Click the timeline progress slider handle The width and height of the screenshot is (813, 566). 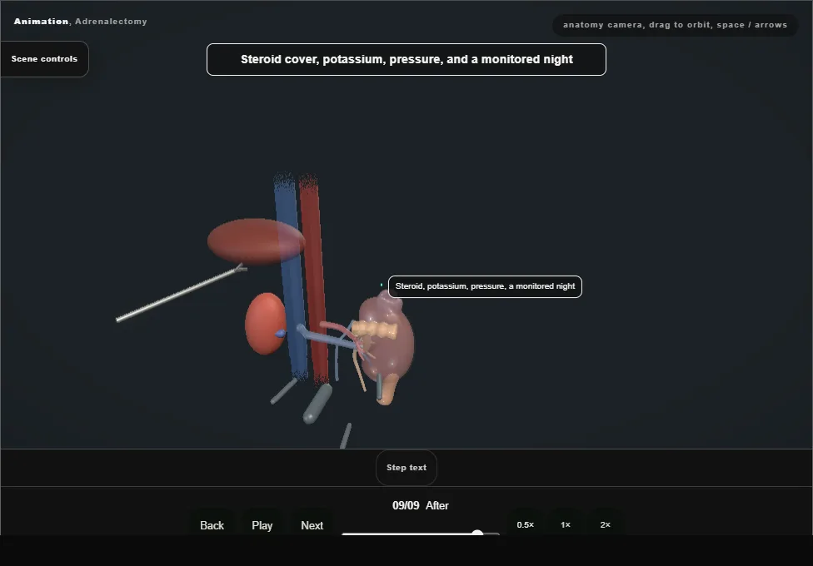[477, 533]
